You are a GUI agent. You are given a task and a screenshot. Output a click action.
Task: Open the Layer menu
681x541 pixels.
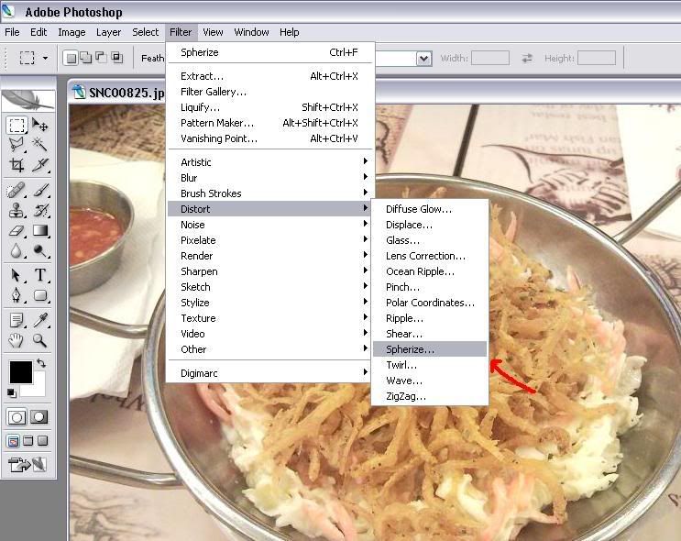click(108, 32)
